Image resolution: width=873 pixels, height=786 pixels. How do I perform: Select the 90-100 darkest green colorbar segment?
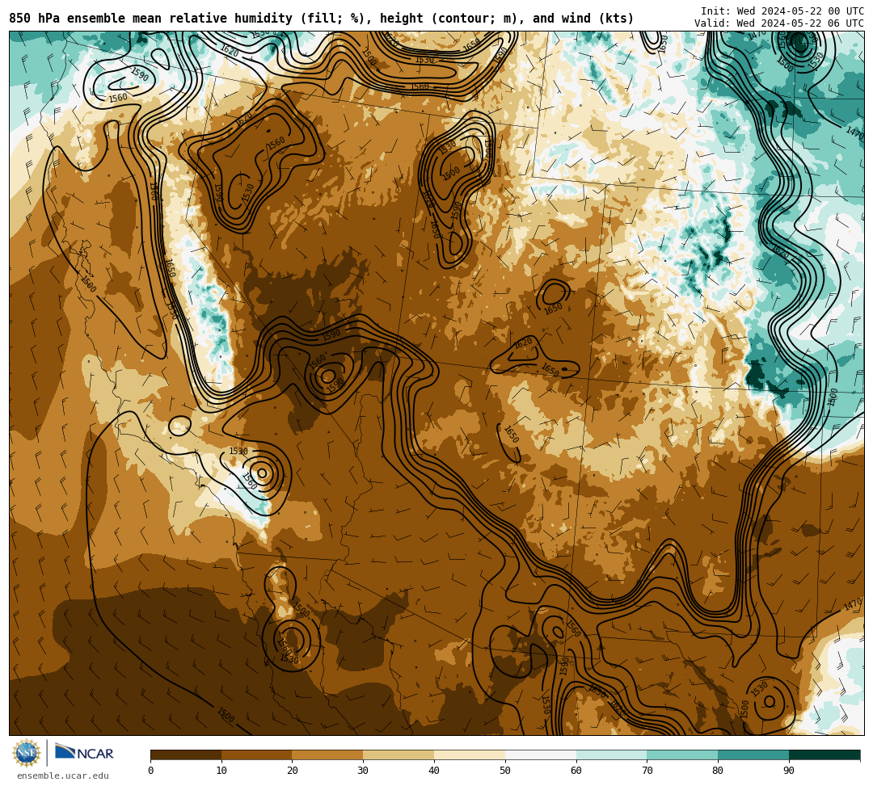pos(824,754)
